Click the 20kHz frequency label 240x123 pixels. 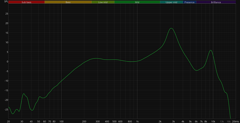tap(235, 121)
